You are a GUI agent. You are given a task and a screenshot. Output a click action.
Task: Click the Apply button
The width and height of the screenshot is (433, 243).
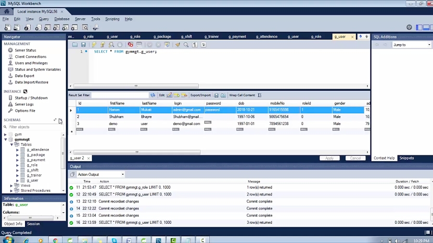click(x=330, y=158)
